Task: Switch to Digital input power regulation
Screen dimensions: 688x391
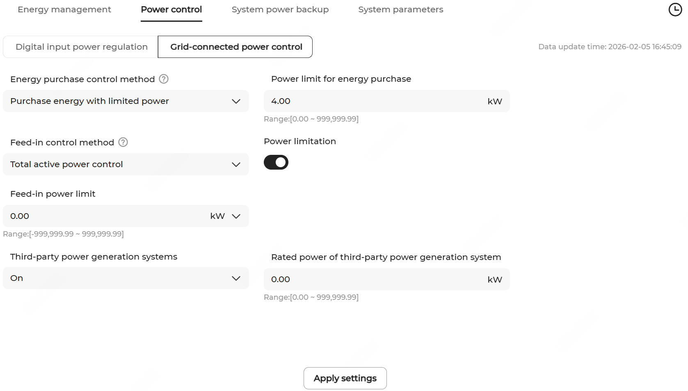Action: coord(81,47)
